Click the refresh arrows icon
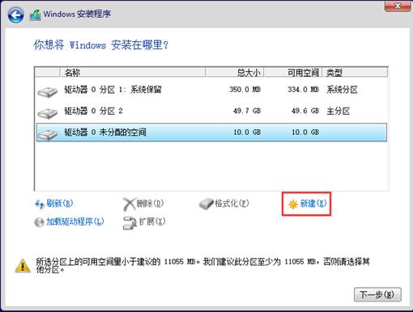This screenshot has width=413, height=312. tap(40, 204)
